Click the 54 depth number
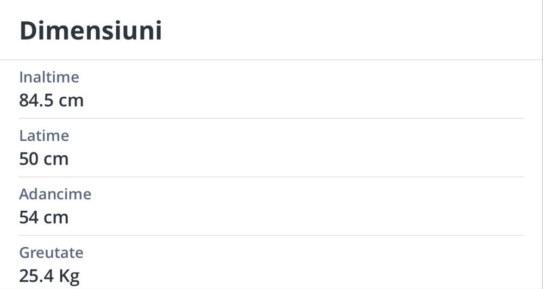 27,218
